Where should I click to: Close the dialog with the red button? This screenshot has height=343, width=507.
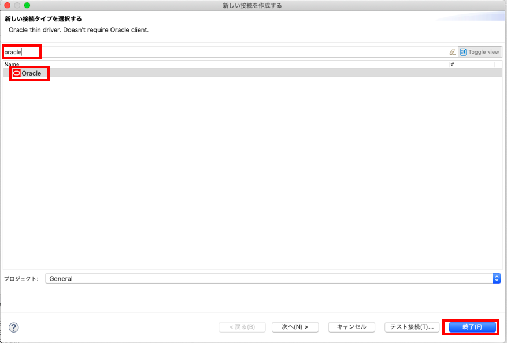tap(8, 5)
